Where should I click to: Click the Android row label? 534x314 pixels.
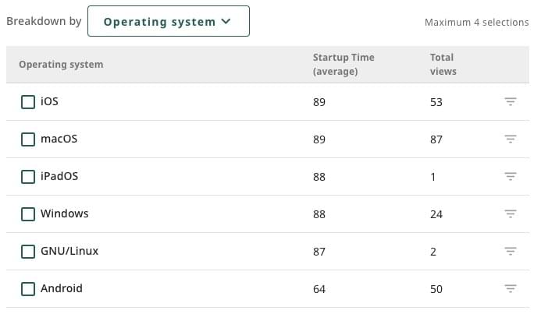click(x=62, y=289)
